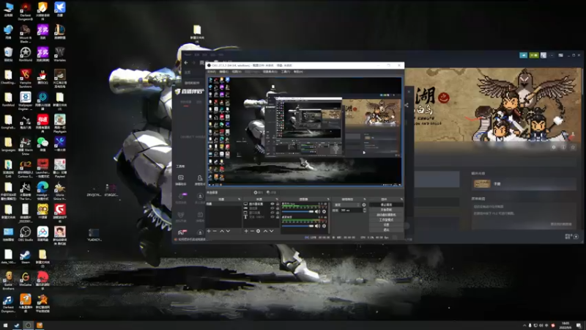Click Start Recording in OBS controls
Image resolution: width=586 pixels, height=330 pixels.
(x=387, y=210)
